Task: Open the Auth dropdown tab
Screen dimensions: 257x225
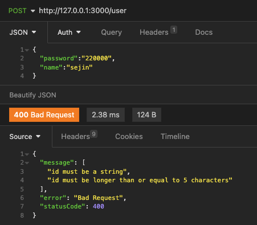Action: click(x=69, y=32)
